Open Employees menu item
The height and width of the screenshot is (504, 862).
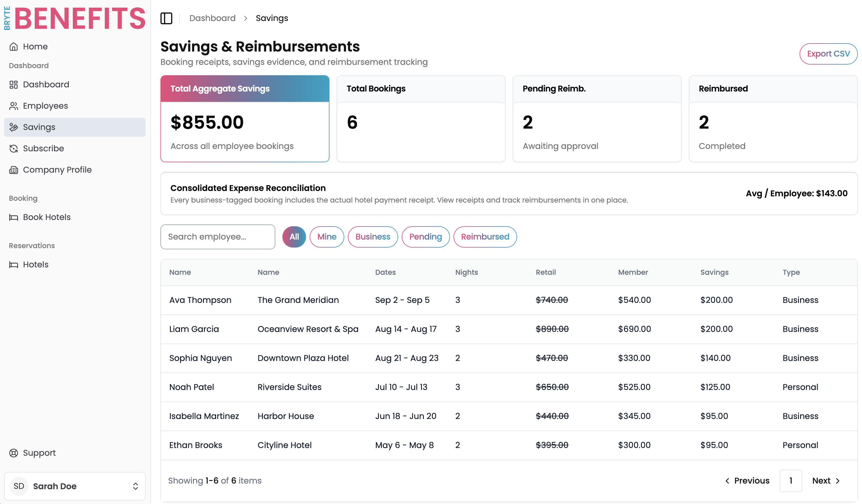point(75,106)
